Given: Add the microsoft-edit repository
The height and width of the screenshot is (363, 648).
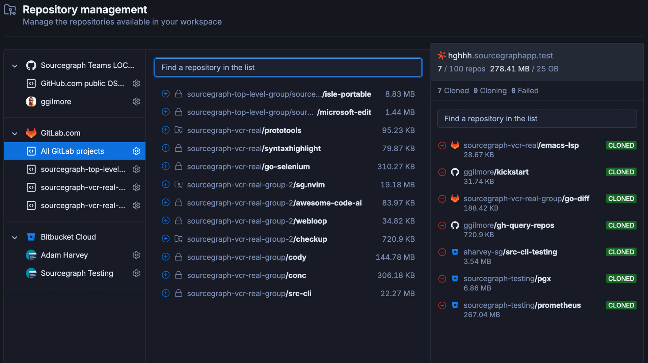Looking at the screenshot, I should point(165,112).
